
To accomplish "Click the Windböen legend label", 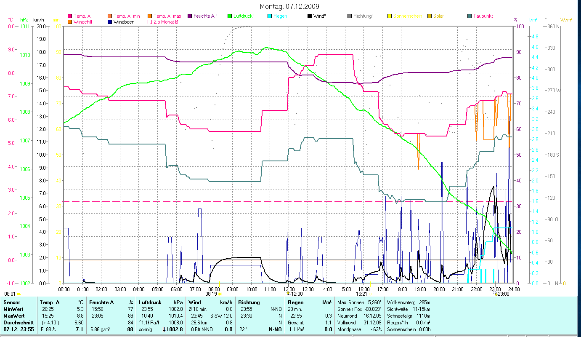I will pos(124,21).
